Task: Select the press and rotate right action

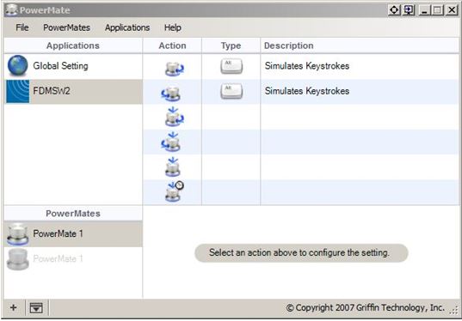Action: click(x=174, y=117)
